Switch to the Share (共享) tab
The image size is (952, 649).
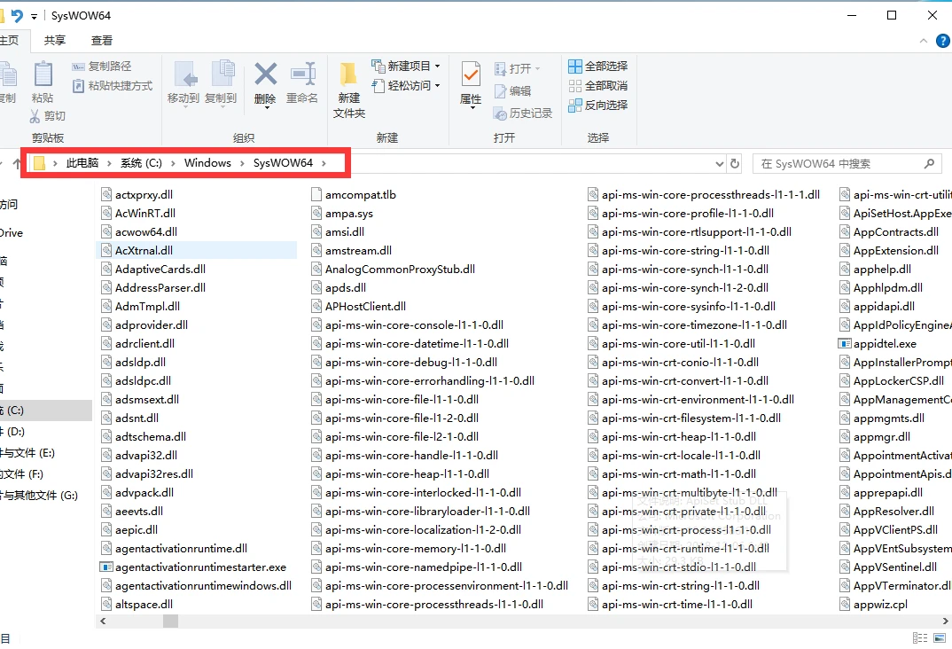tap(55, 40)
